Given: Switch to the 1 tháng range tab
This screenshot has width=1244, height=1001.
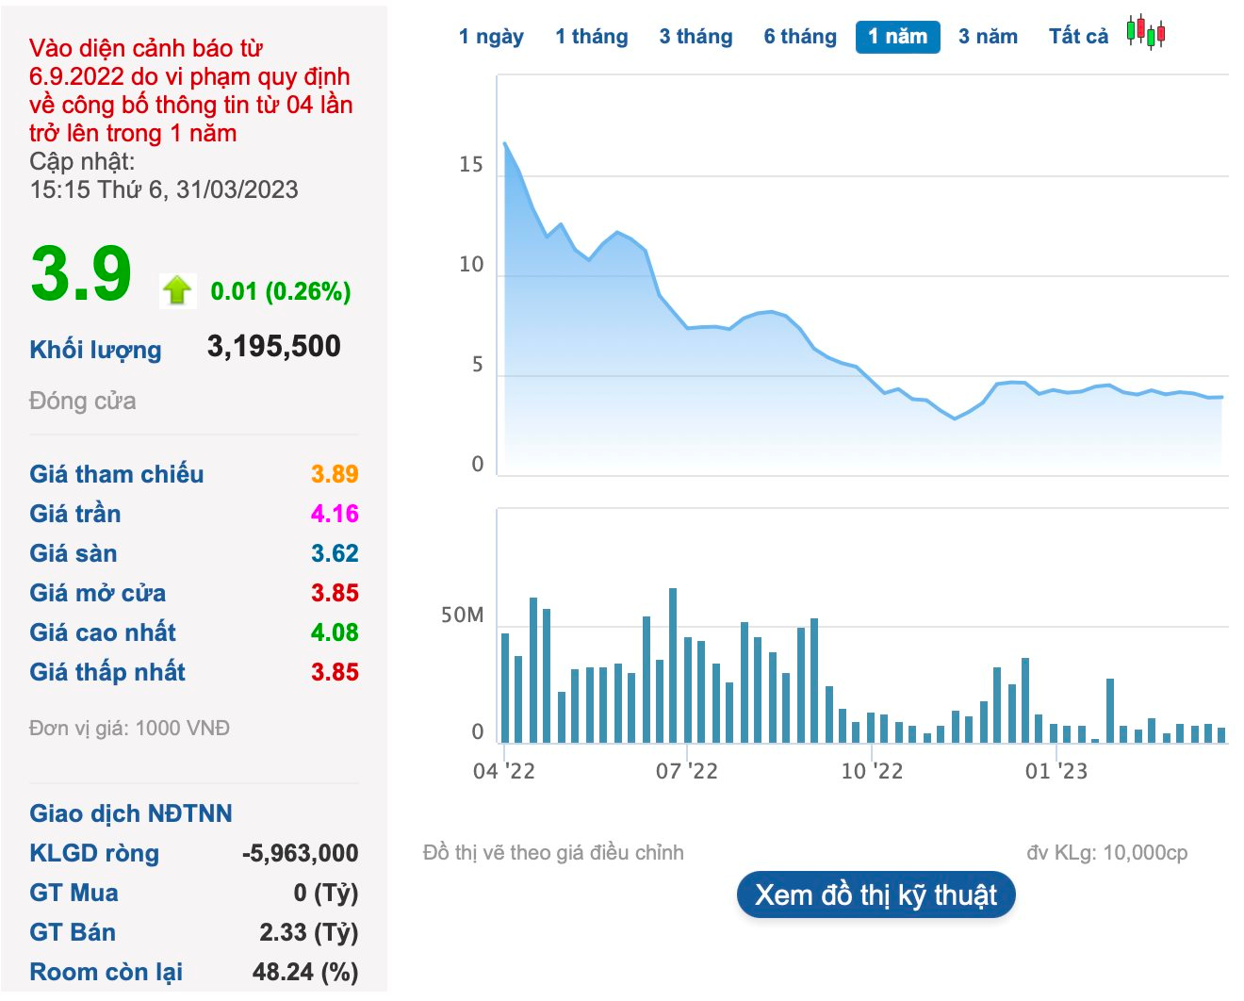Looking at the screenshot, I should (x=591, y=37).
